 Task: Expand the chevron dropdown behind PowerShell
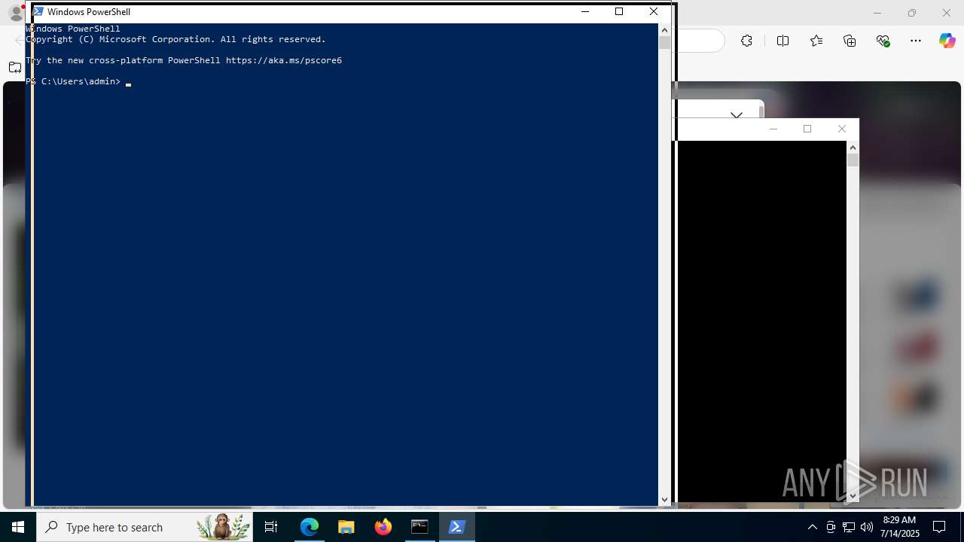click(737, 115)
